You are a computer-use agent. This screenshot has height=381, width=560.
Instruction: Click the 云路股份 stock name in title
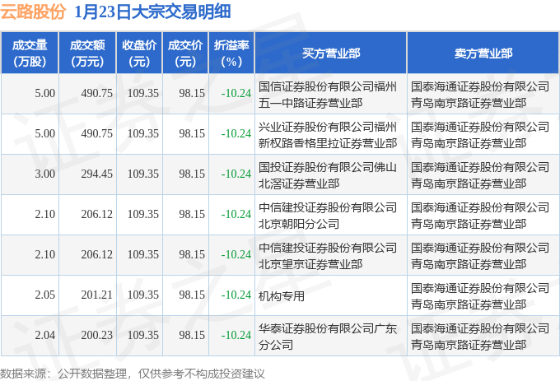[33, 12]
